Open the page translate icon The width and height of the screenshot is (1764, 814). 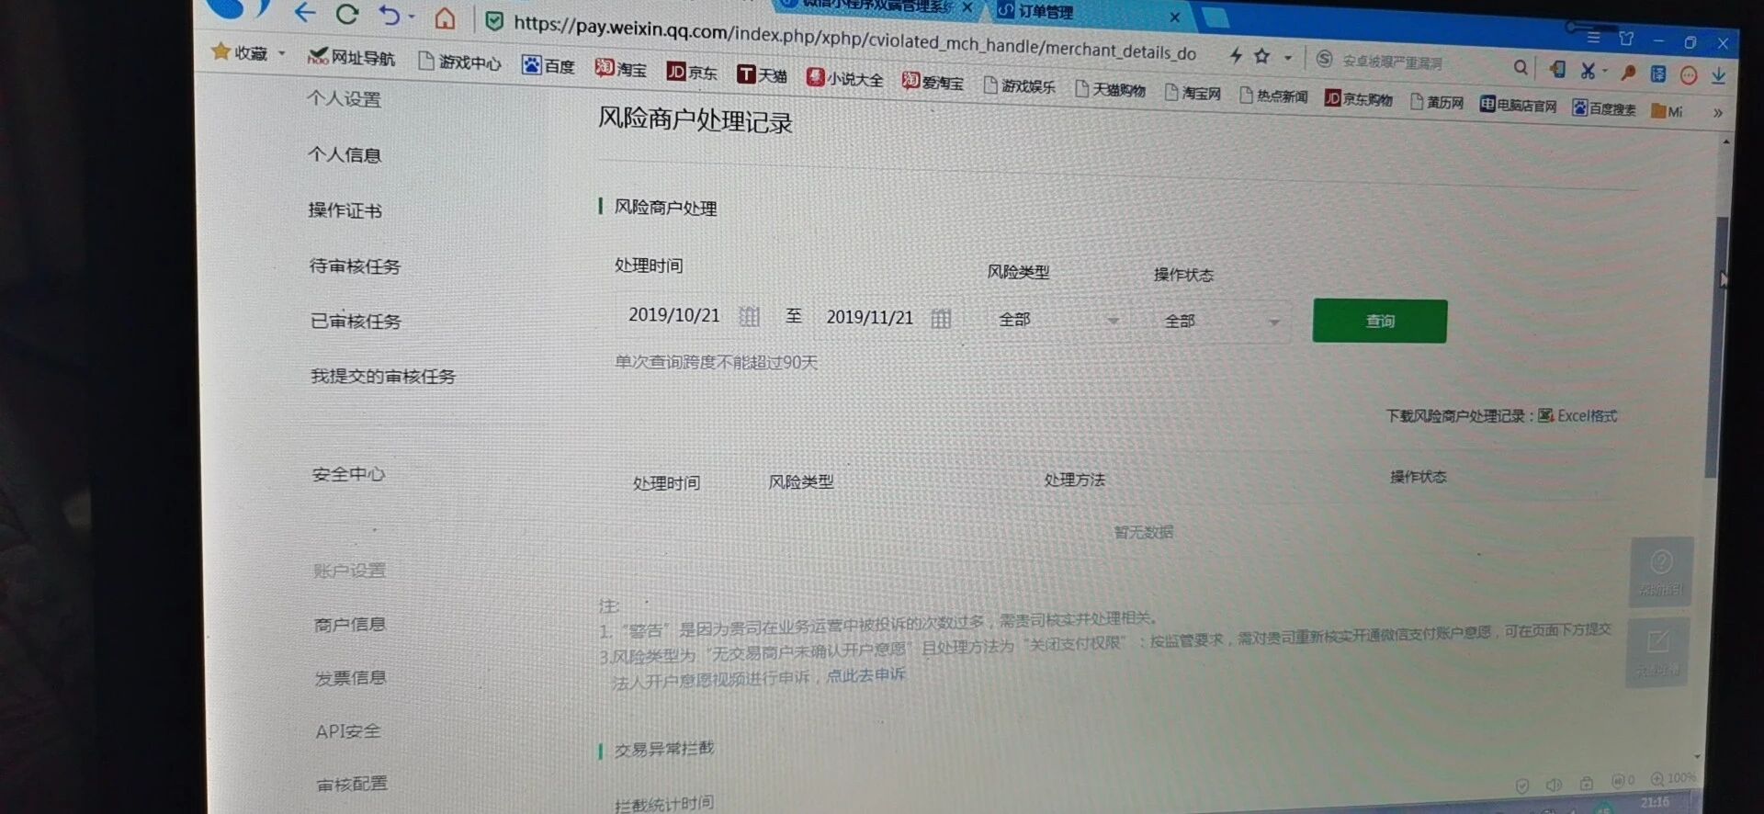pyautogui.click(x=1658, y=73)
